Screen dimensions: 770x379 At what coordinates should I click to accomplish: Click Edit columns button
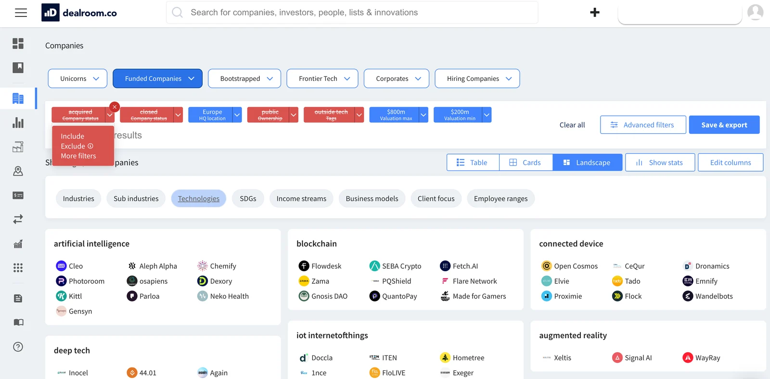tap(731, 163)
